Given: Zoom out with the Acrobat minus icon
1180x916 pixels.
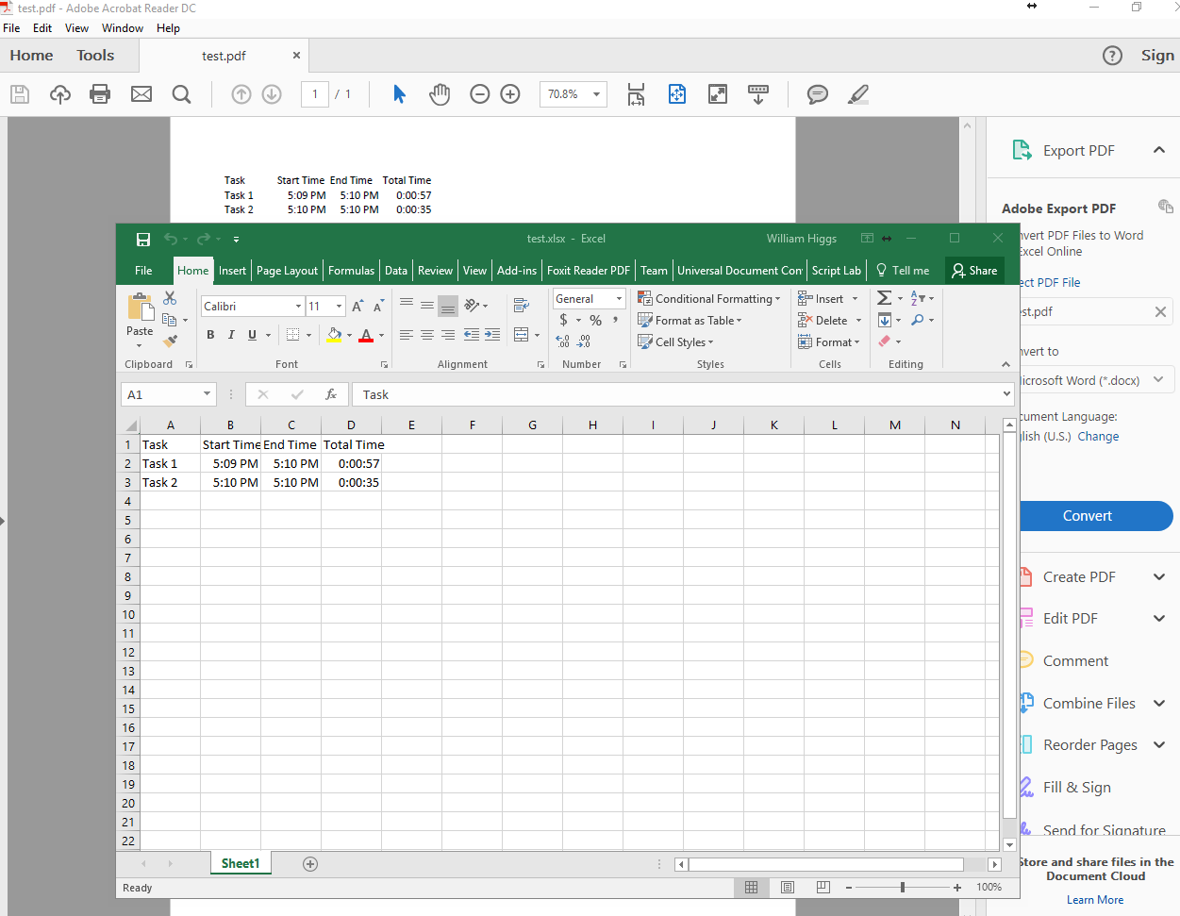Looking at the screenshot, I should (480, 94).
